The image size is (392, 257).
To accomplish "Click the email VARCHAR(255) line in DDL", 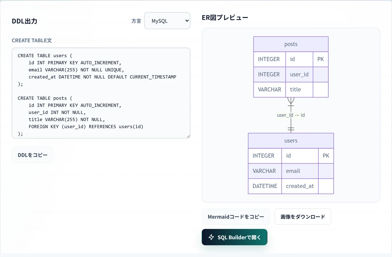I will (x=76, y=70).
